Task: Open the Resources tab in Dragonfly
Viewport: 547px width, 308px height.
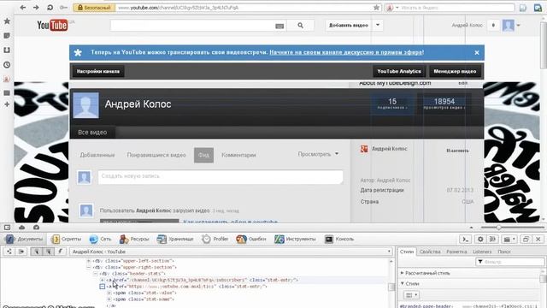Action: (x=134, y=240)
